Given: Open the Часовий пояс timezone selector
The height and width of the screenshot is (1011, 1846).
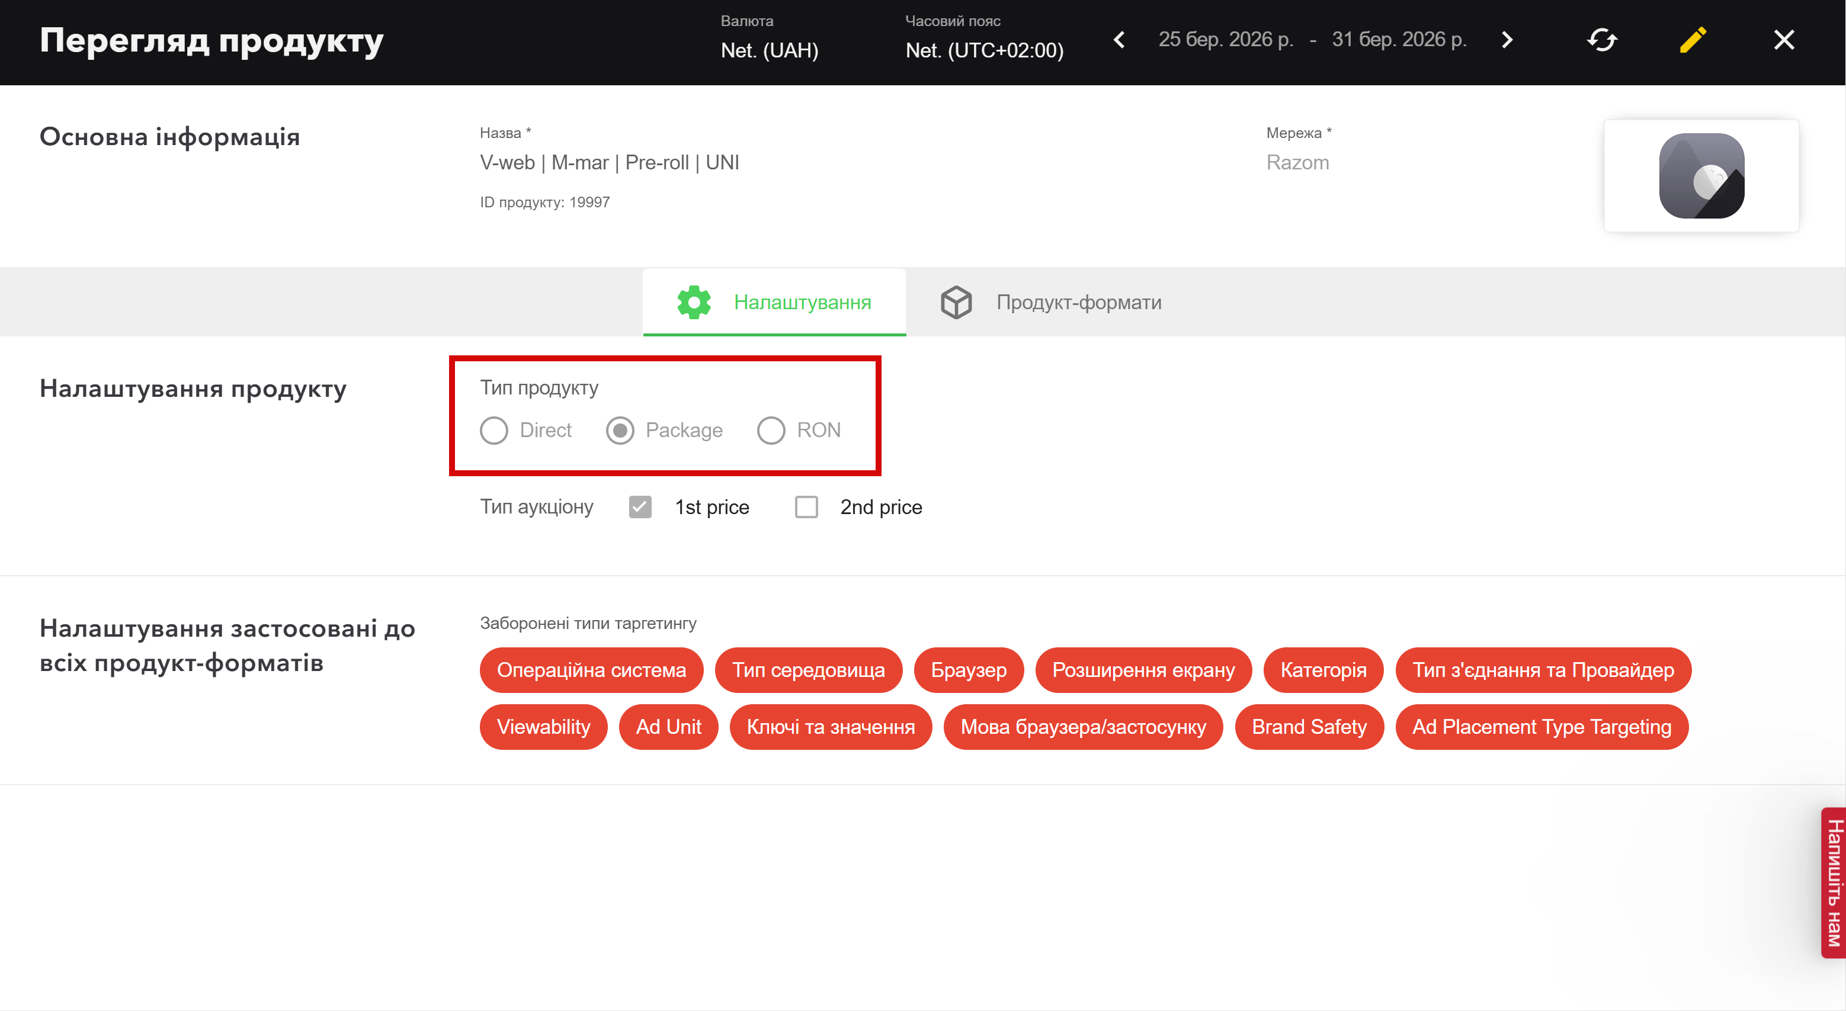Looking at the screenshot, I should pyautogui.click(x=984, y=50).
